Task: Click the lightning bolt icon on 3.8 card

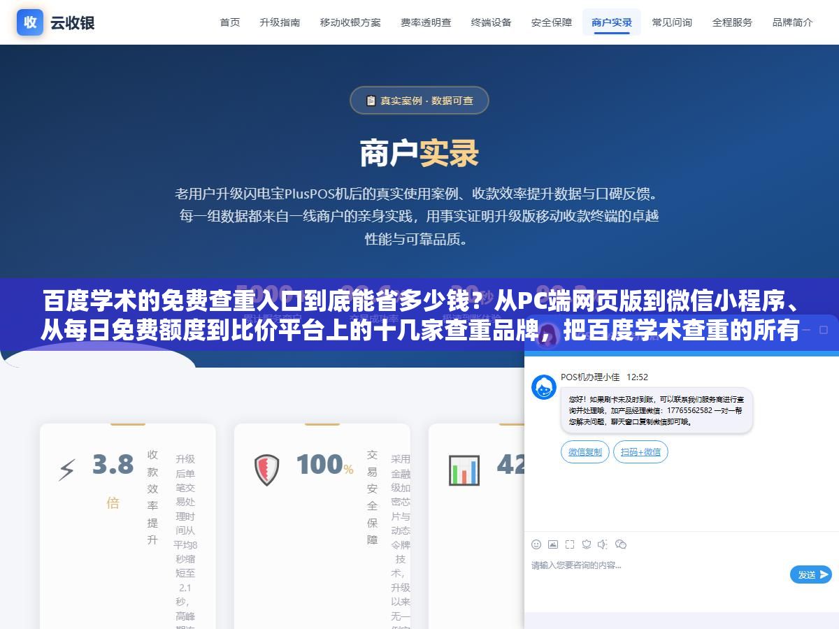Action: click(66, 470)
